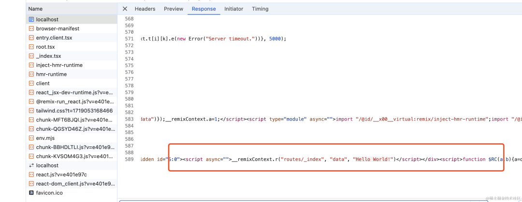
Task: Click the Name column header
Action: coord(71,9)
